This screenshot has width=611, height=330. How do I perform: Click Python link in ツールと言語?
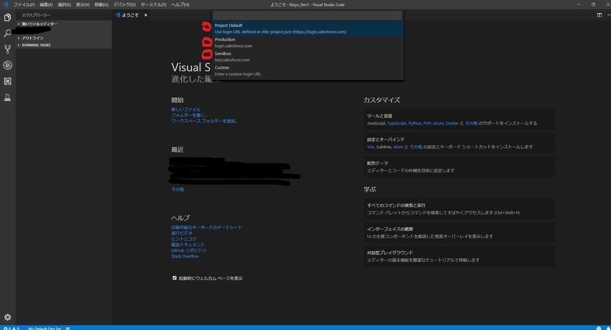tap(414, 123)
